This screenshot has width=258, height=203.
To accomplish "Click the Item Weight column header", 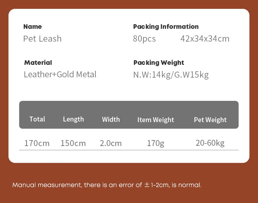I will pyautogui.click(x=156, y=120).
